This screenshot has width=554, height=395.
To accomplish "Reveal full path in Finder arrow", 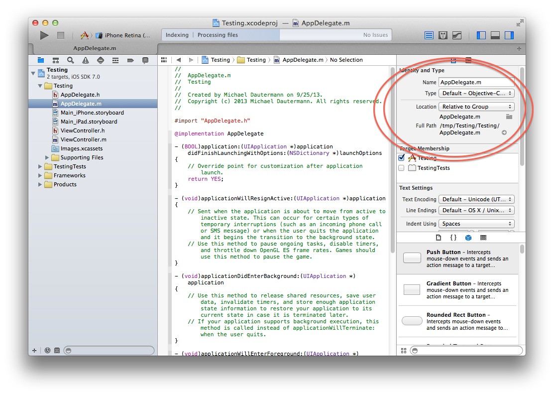I will click(504, 132).
